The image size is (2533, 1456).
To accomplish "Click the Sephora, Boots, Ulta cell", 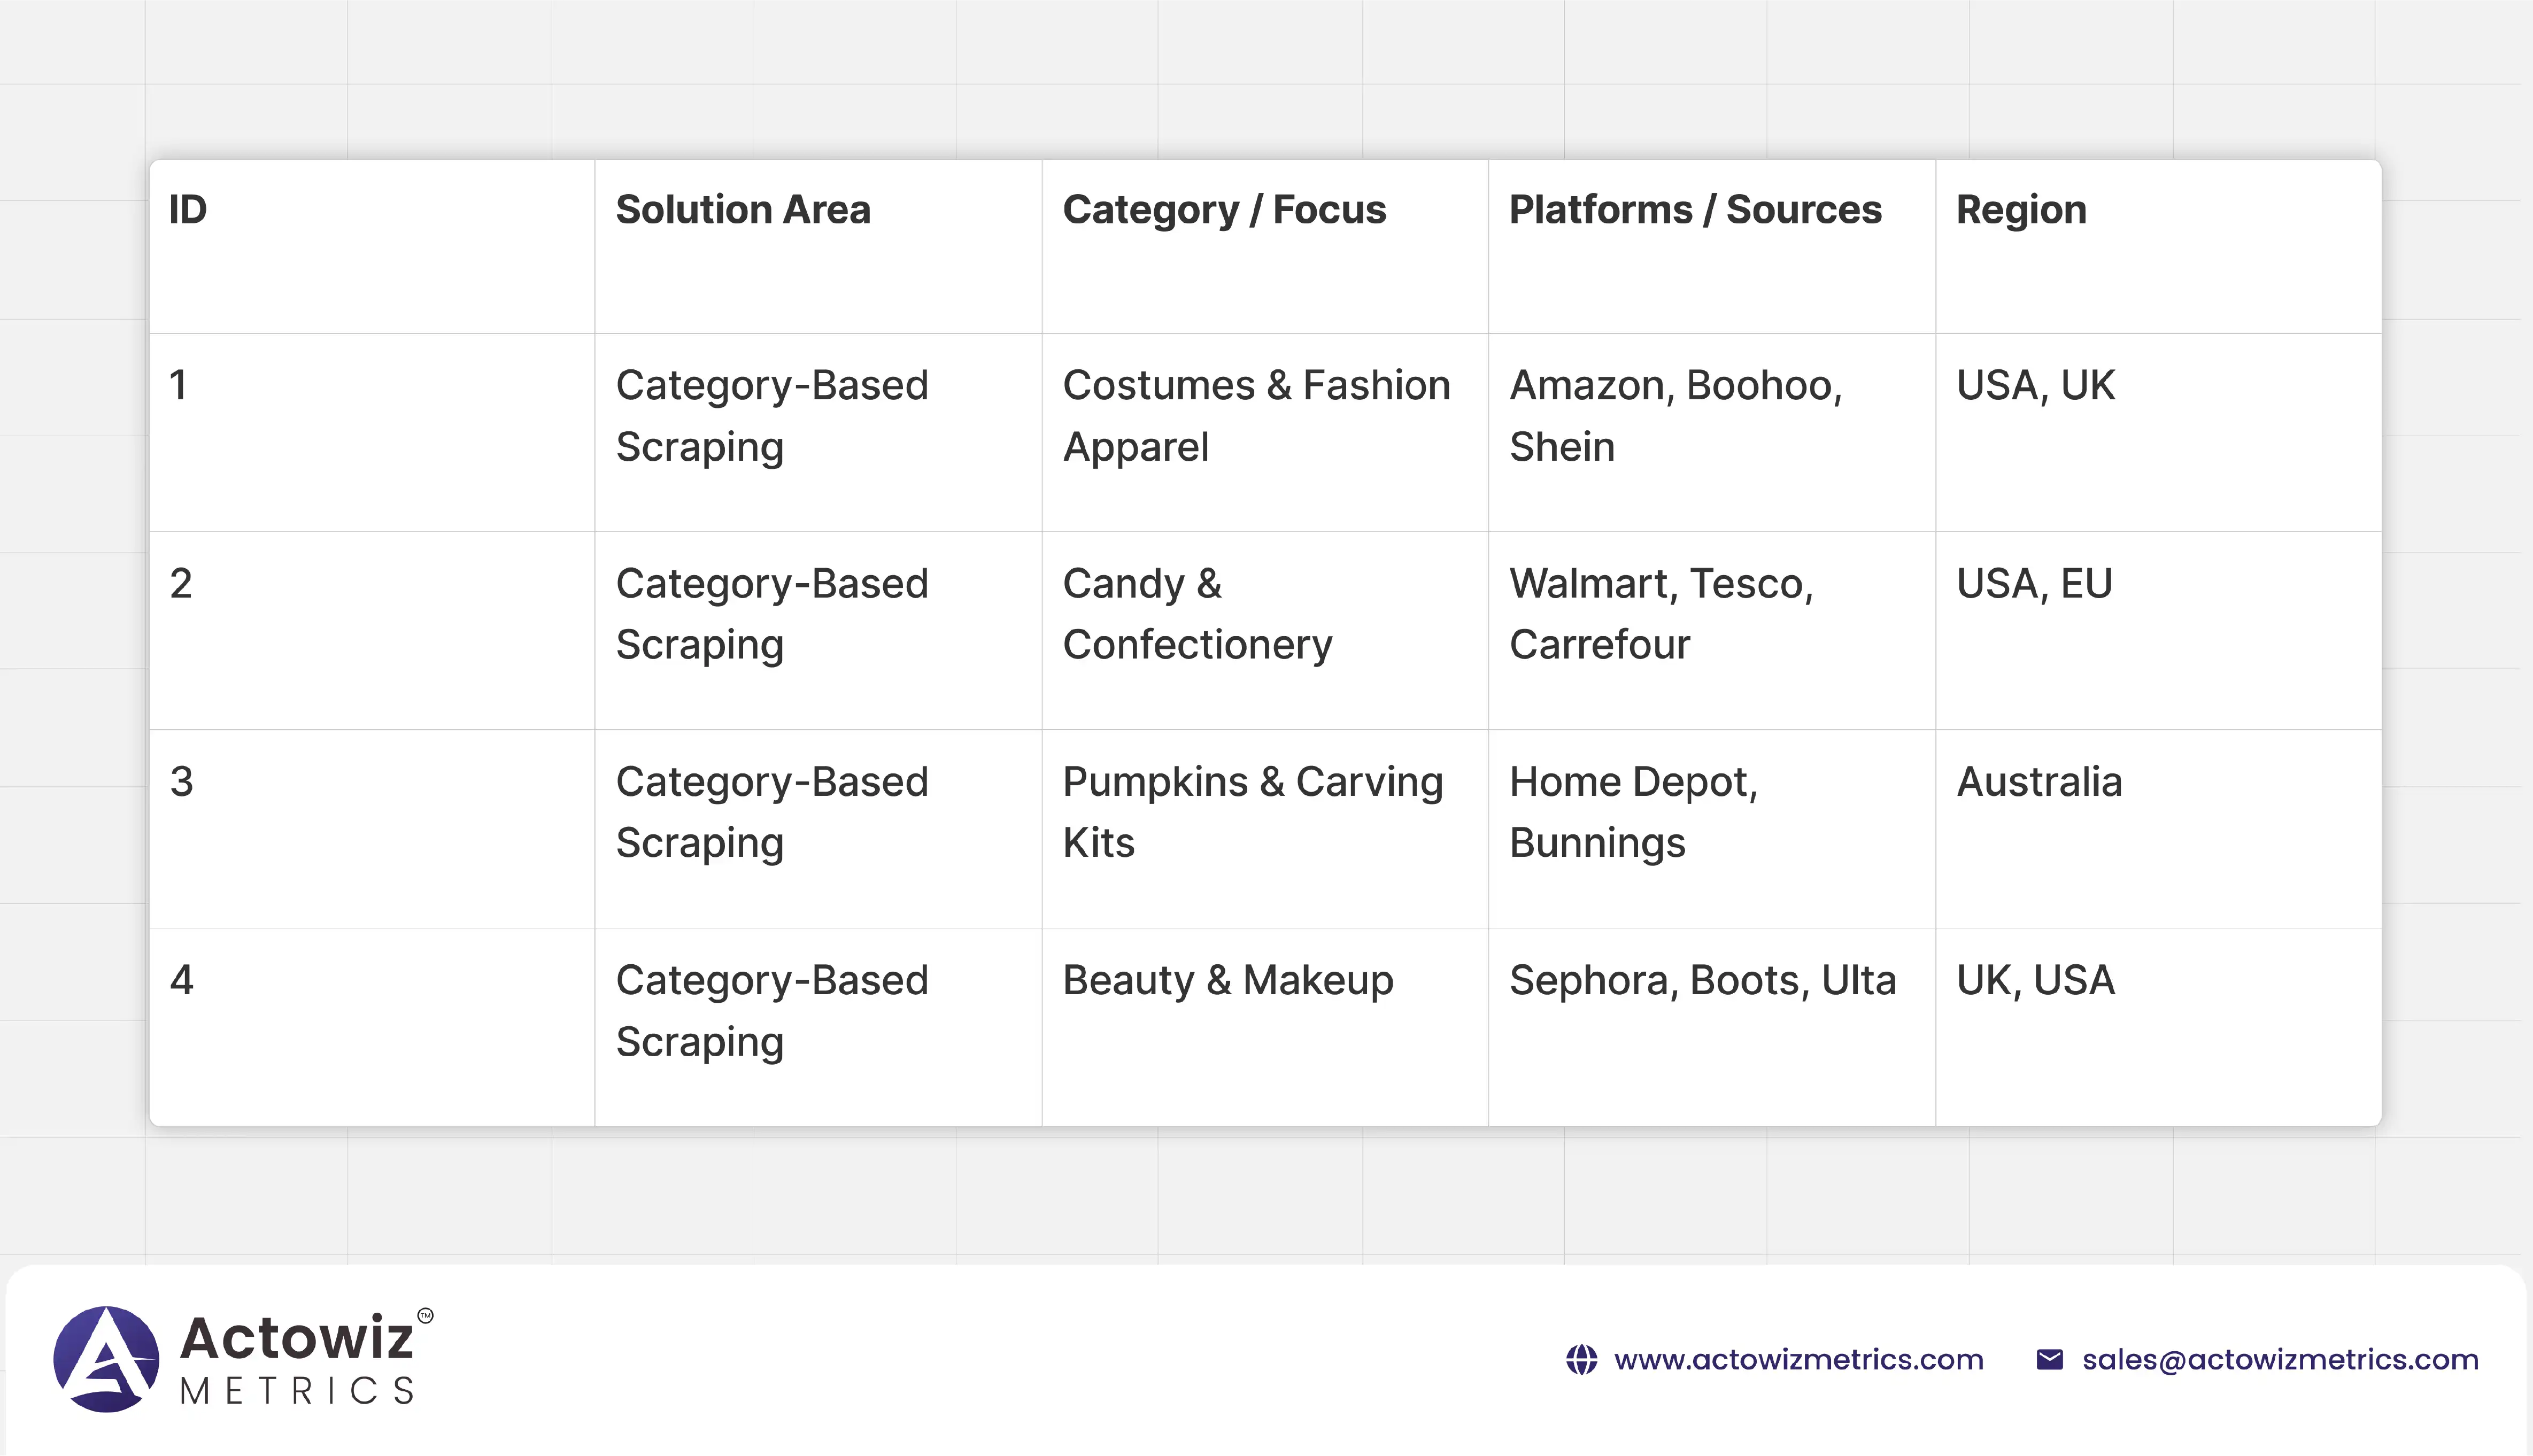I will [x=1702, y=980].
